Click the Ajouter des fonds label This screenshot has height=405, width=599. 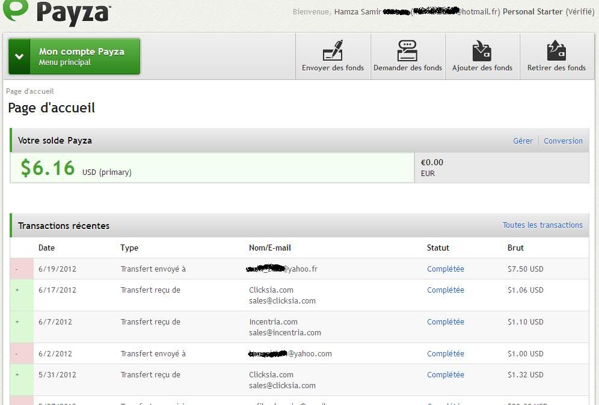482,68
